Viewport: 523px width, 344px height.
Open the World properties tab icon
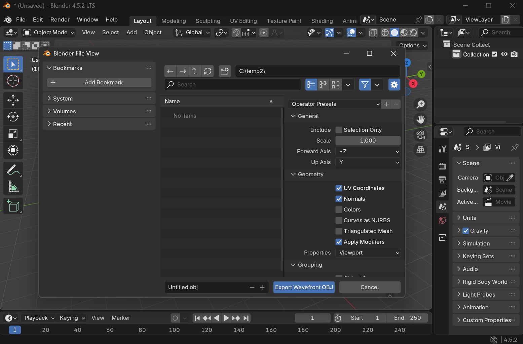(442, 220)
